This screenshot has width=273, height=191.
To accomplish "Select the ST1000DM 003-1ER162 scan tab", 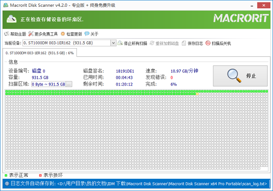I will pos(39,53).
